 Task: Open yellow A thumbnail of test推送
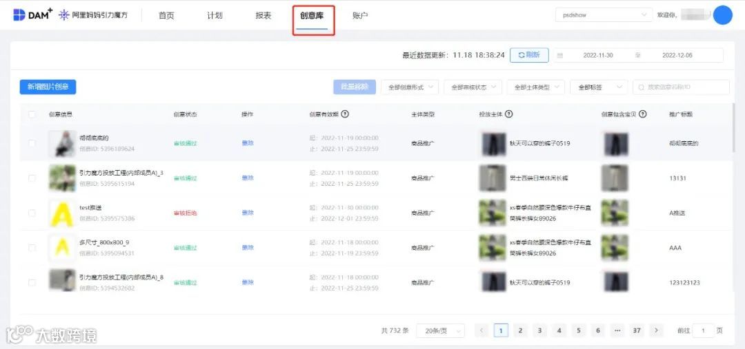point(62,213)
